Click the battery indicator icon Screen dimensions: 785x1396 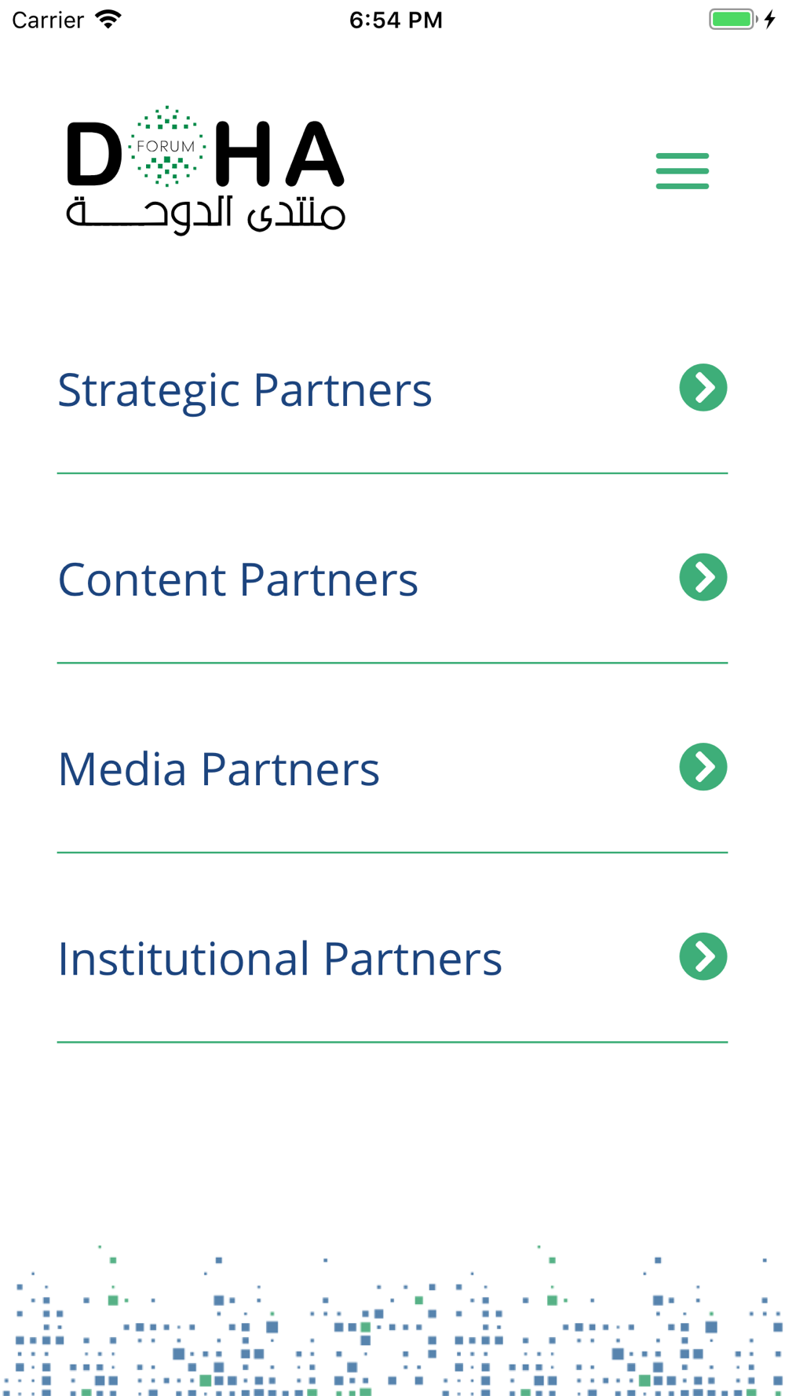733,20
